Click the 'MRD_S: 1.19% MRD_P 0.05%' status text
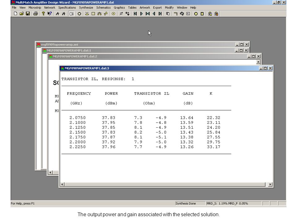 (x=227, y=203)
